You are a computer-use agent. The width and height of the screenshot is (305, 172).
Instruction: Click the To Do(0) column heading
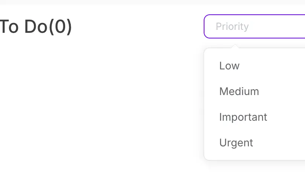36,26
